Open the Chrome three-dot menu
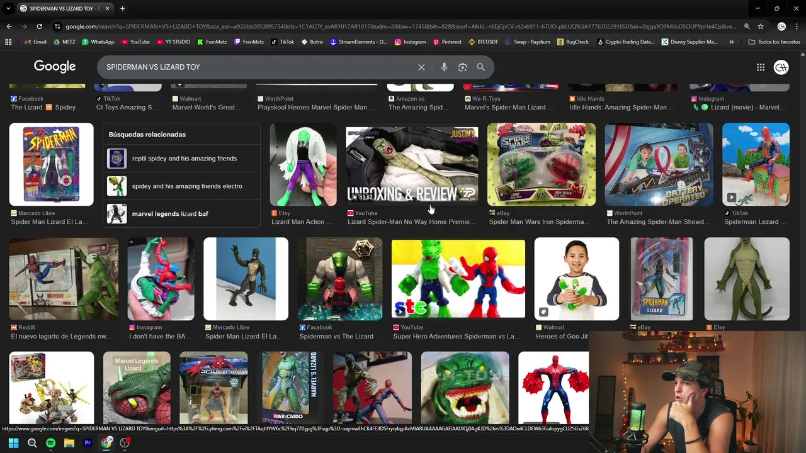Image resolution: width=806 pixels, height=453 pixels. [797, 26]
